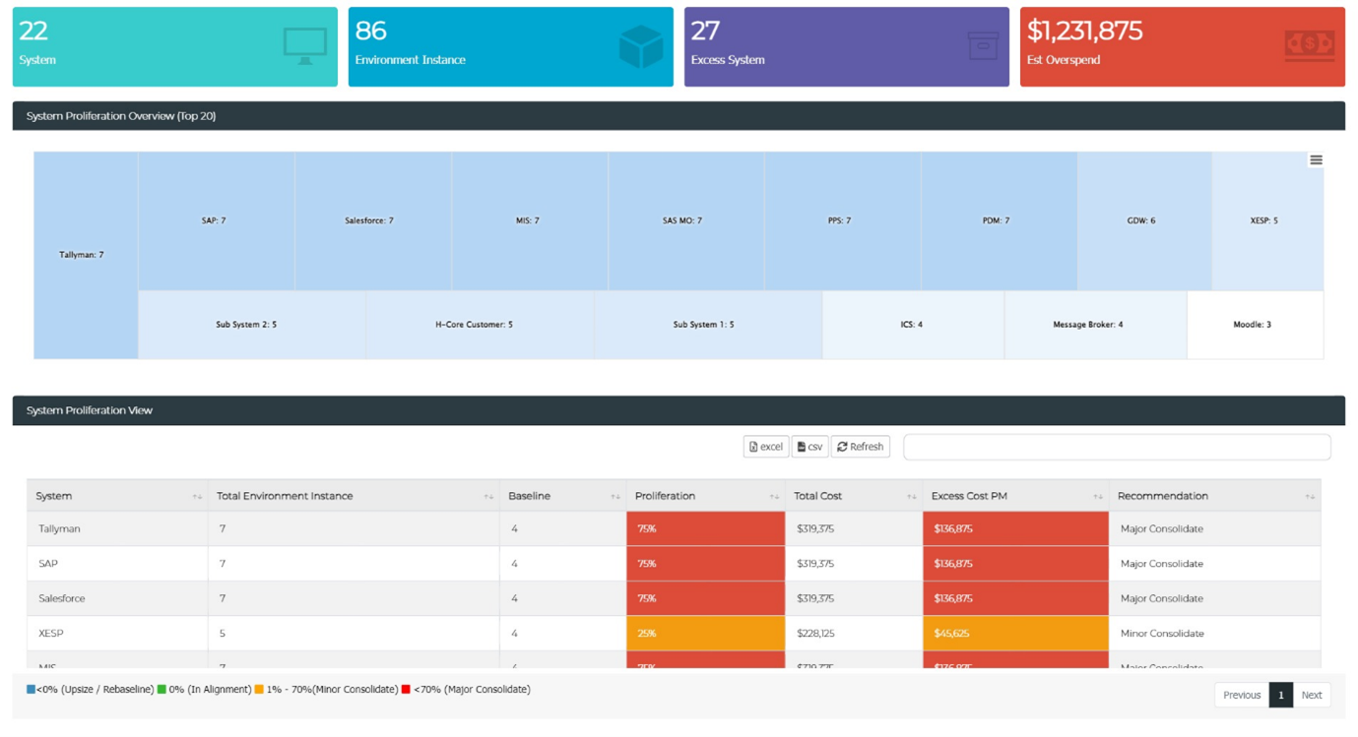Image resolution: width=1358 pixels, height=737 pixels.
Task: Sort table by Recommendation column
Action: click(x=1214, y=496)
